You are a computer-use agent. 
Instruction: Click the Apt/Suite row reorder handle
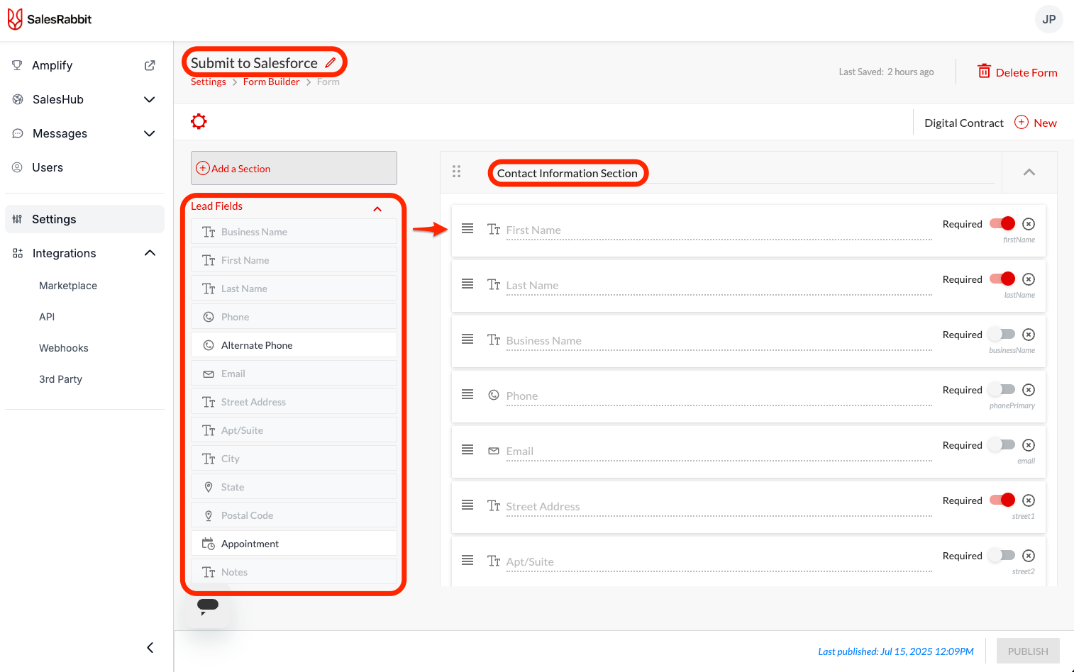click(x=467, y=560)
